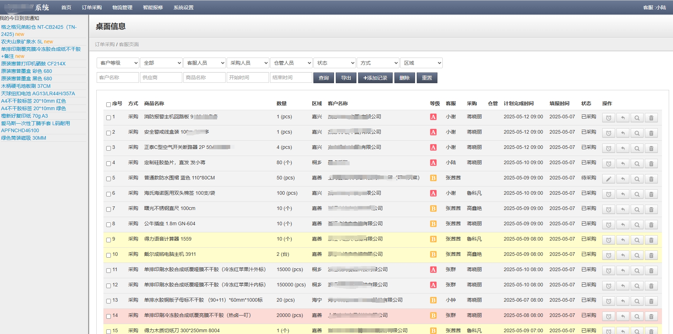
Task: Click the clock icon in row 4
Action: pos(608,164)
